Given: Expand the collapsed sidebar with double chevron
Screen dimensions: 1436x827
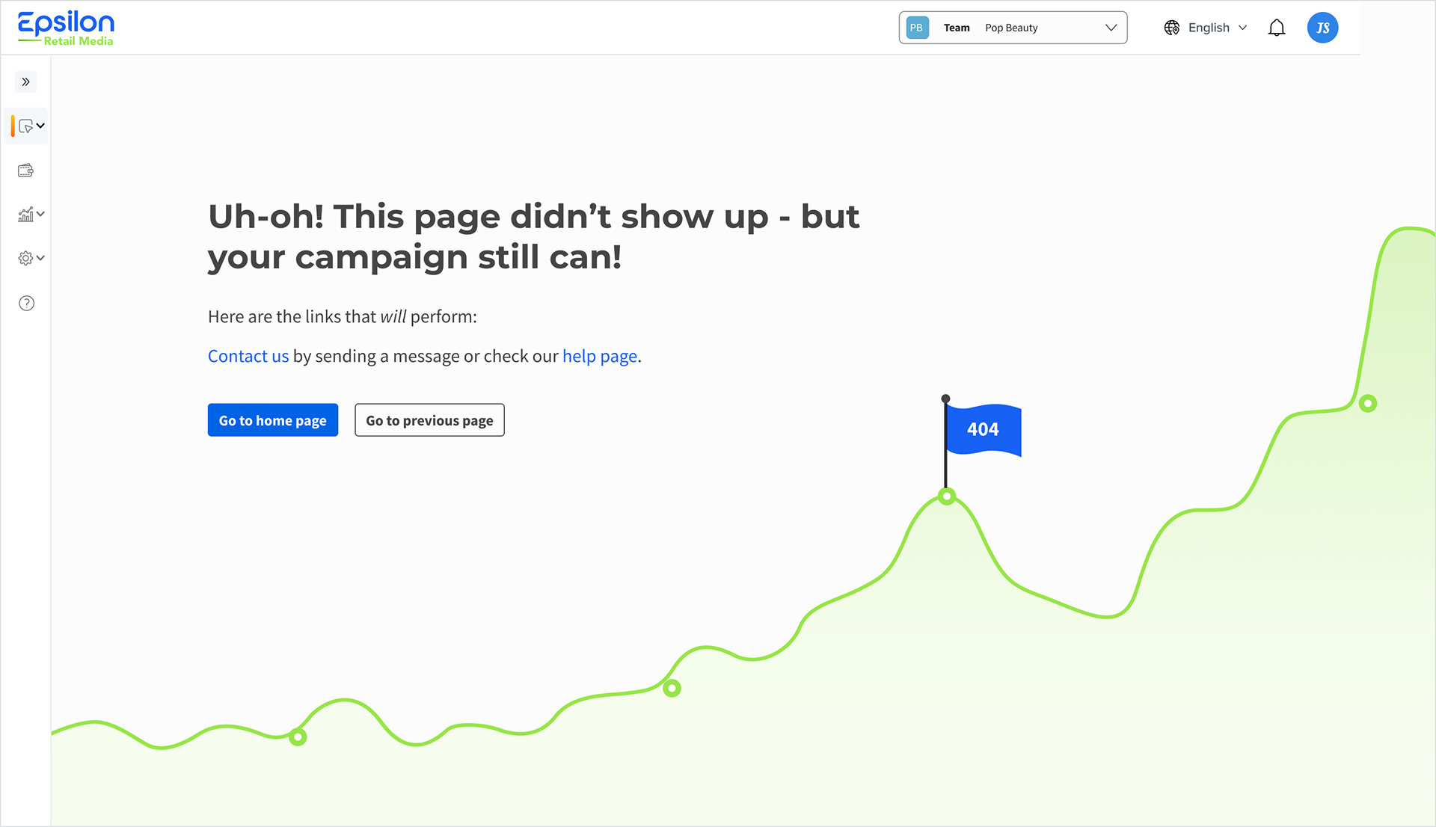Looking at the screenshot, I should coord(25,82).
